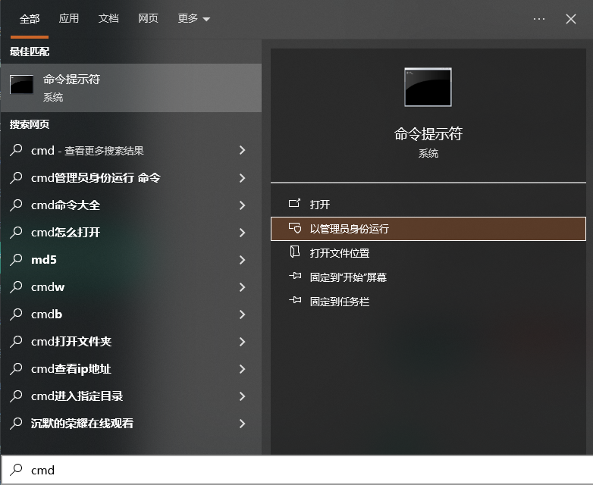The height and width of the screenshot is (485, 593).
Task: Click the search icon beside cmd怎么打开
Action: coord(16,232)
